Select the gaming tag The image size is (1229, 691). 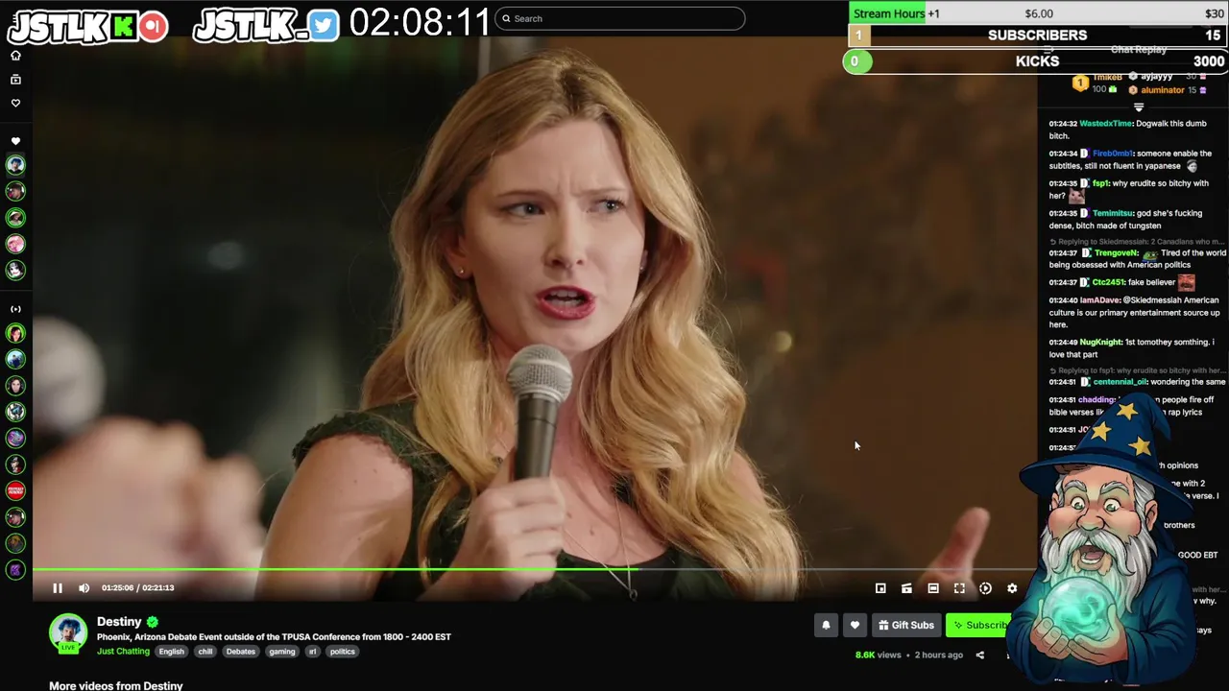coord(282,652)
